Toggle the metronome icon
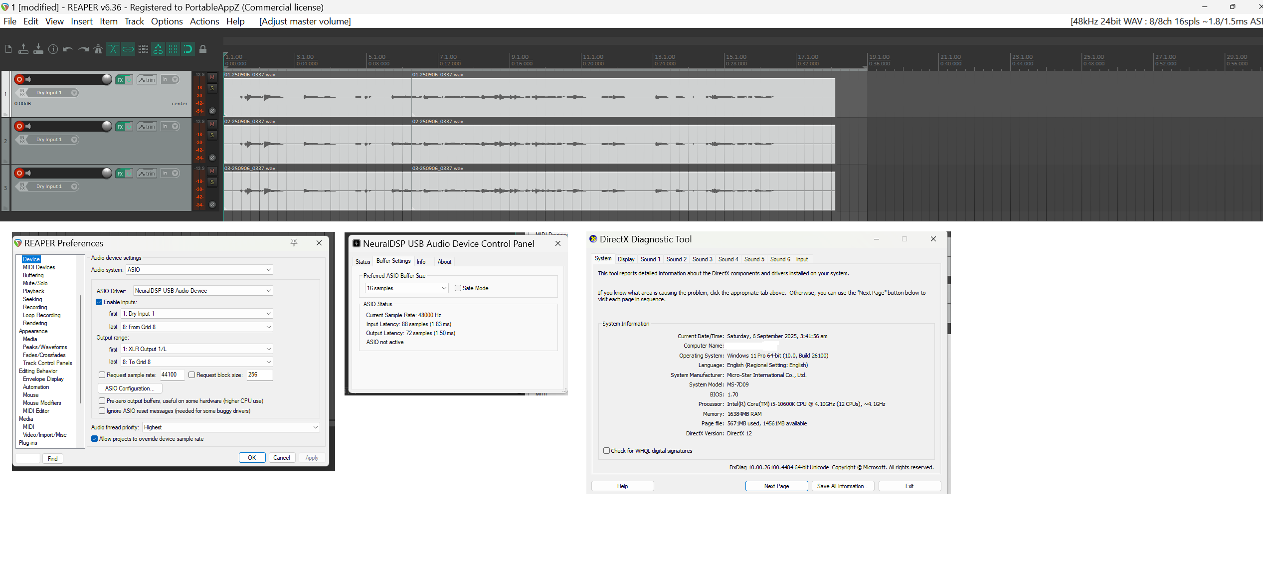This screenshot has height=571, width=1263. pos(98,49)
